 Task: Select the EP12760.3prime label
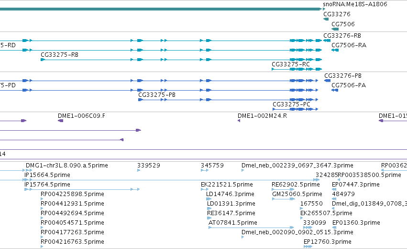327,242
